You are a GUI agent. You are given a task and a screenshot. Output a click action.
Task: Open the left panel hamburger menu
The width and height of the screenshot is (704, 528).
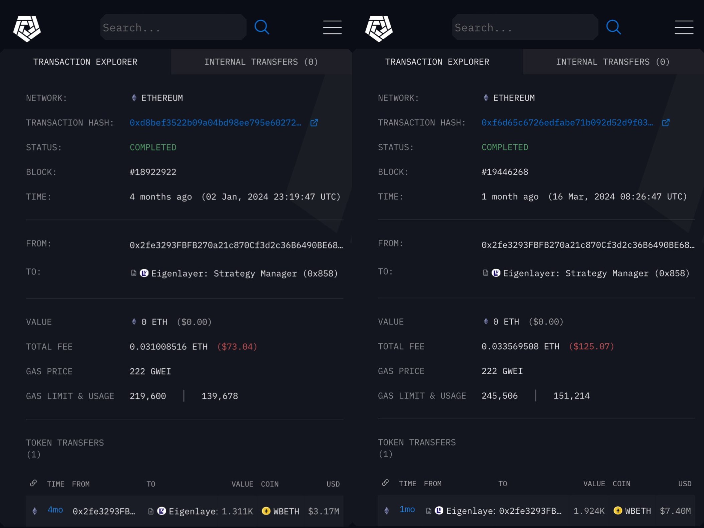tap(332, 27)
